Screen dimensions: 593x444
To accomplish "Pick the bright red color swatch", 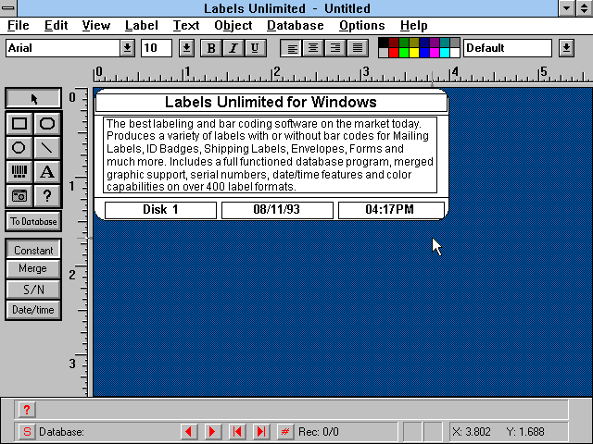I will click(x=394, y=53).
